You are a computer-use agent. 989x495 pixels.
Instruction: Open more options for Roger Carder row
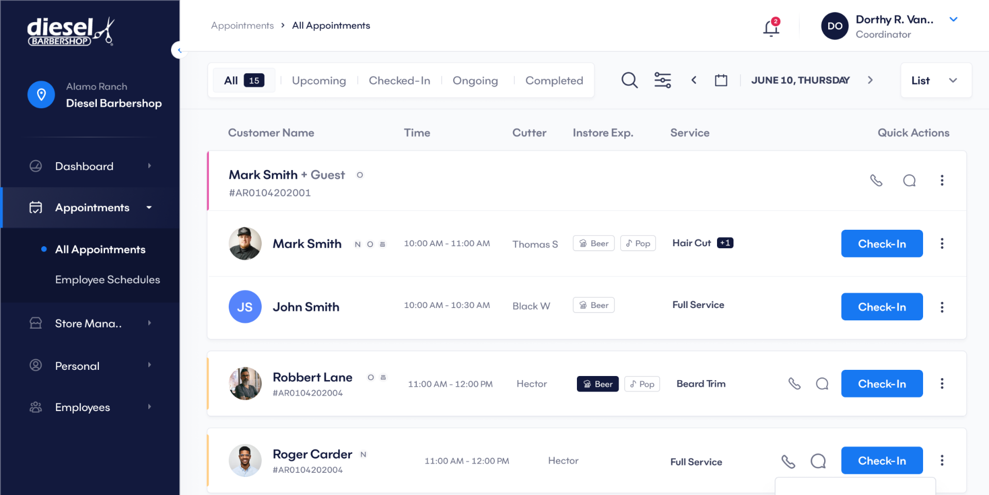coord(942,460)
